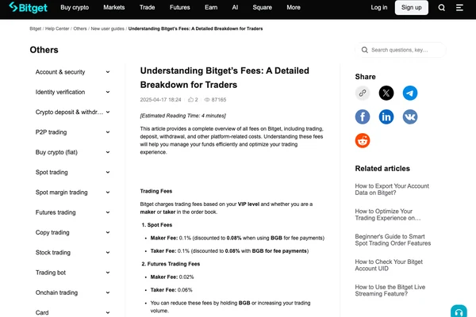This screenshot has width=476, height=317.
Task: Open the Futures menu
Action: coord(180,7)
